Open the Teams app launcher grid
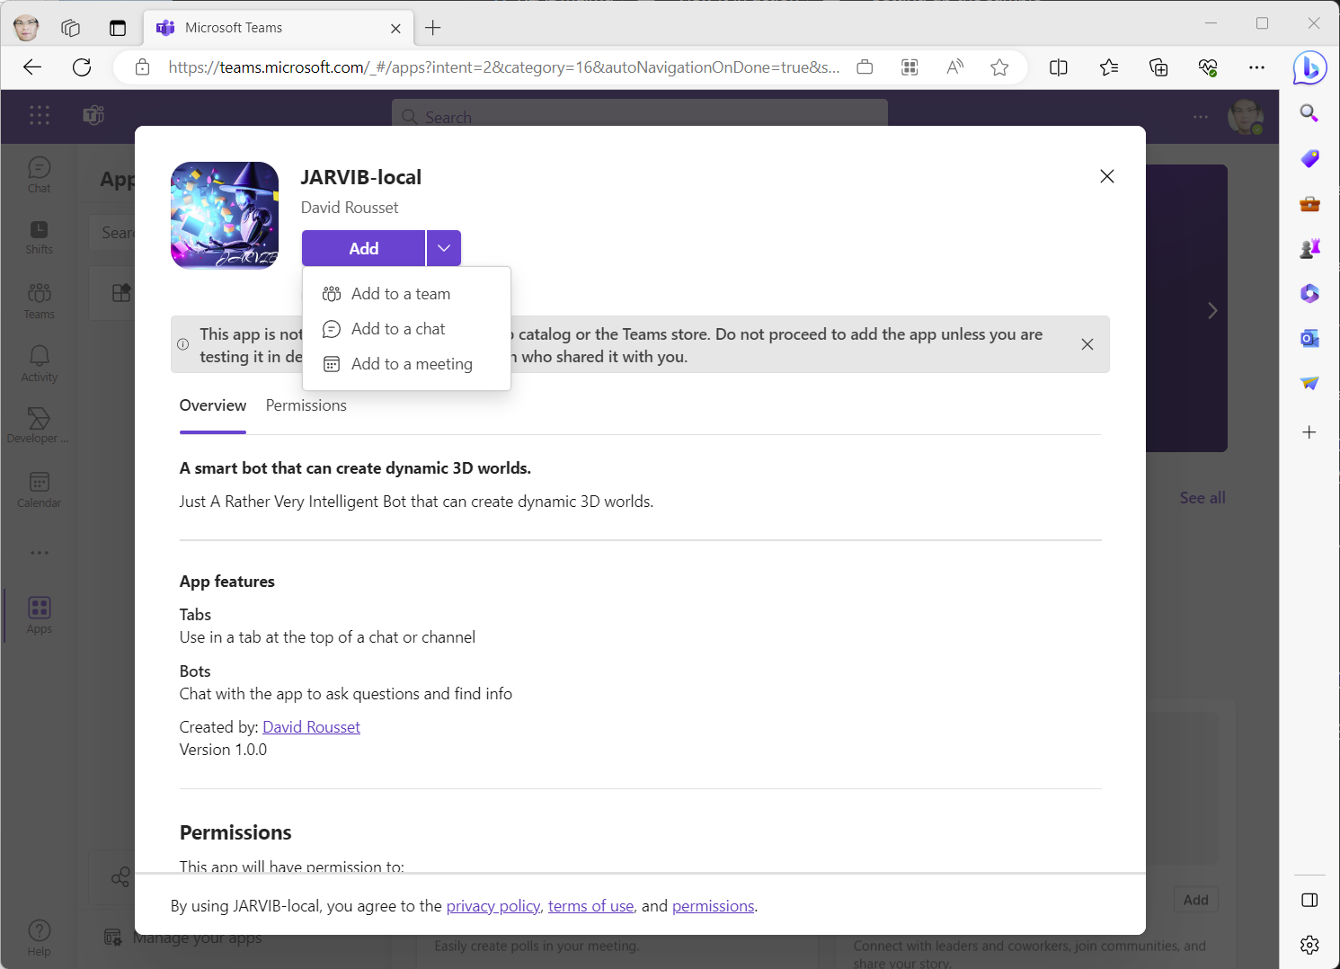 [x=40, y=115]
